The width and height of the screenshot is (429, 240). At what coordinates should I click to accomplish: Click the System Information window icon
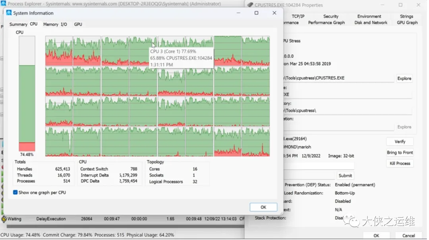pyautogui.click(x=9, y=13)
